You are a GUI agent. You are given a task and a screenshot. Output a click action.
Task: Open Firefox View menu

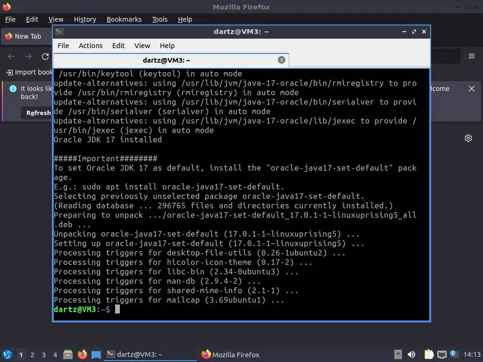point(56,19)
